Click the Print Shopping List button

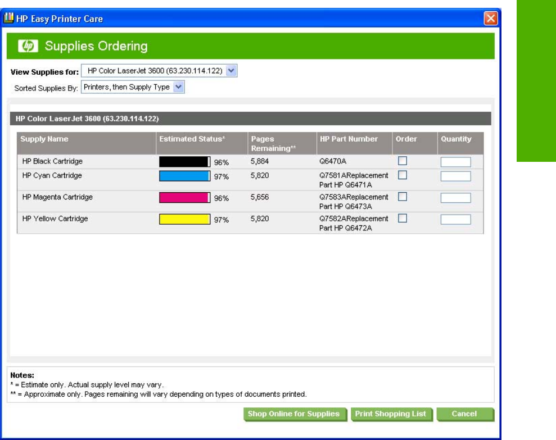pos(391,414)
